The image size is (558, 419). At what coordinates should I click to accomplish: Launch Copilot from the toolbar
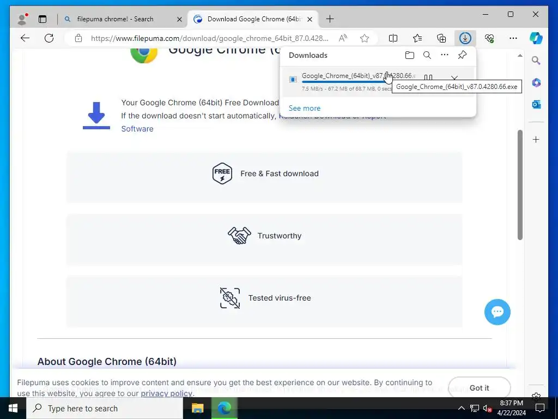[x=536, y=38]
